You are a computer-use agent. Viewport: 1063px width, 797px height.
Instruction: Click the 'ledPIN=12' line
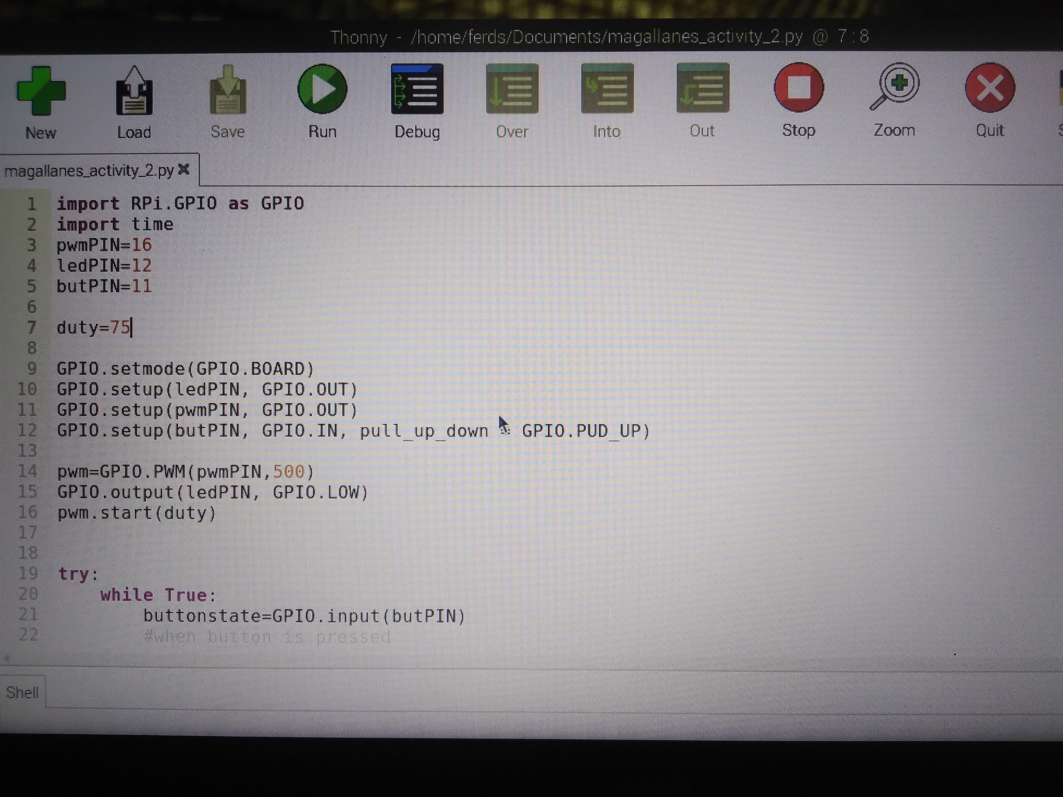(x=104, y=266)
